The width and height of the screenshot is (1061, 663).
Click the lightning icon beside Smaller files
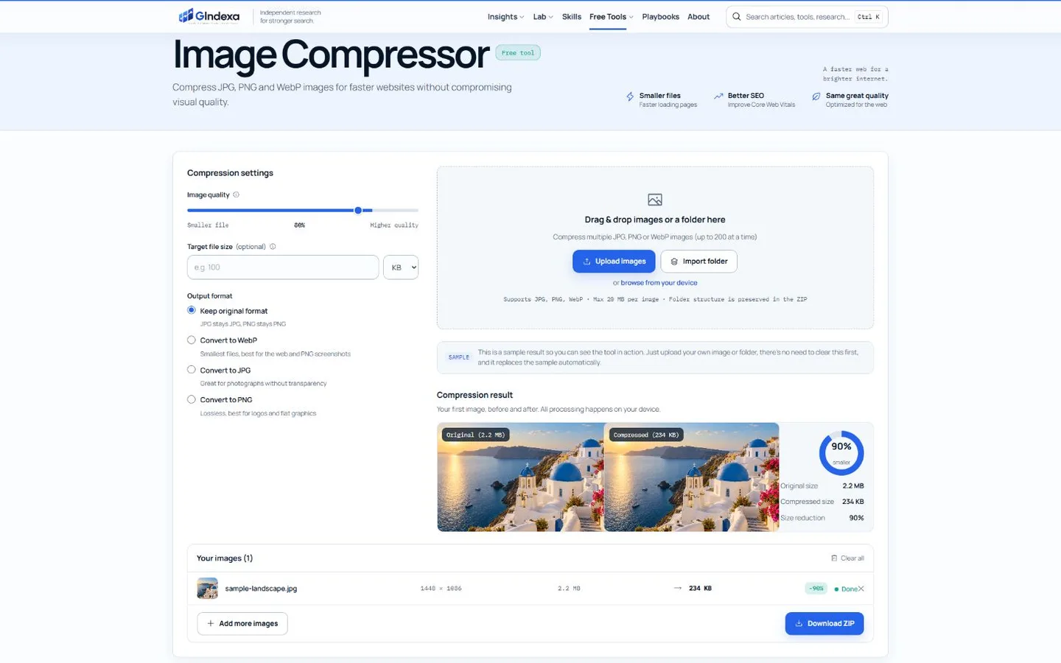(630, 97)
